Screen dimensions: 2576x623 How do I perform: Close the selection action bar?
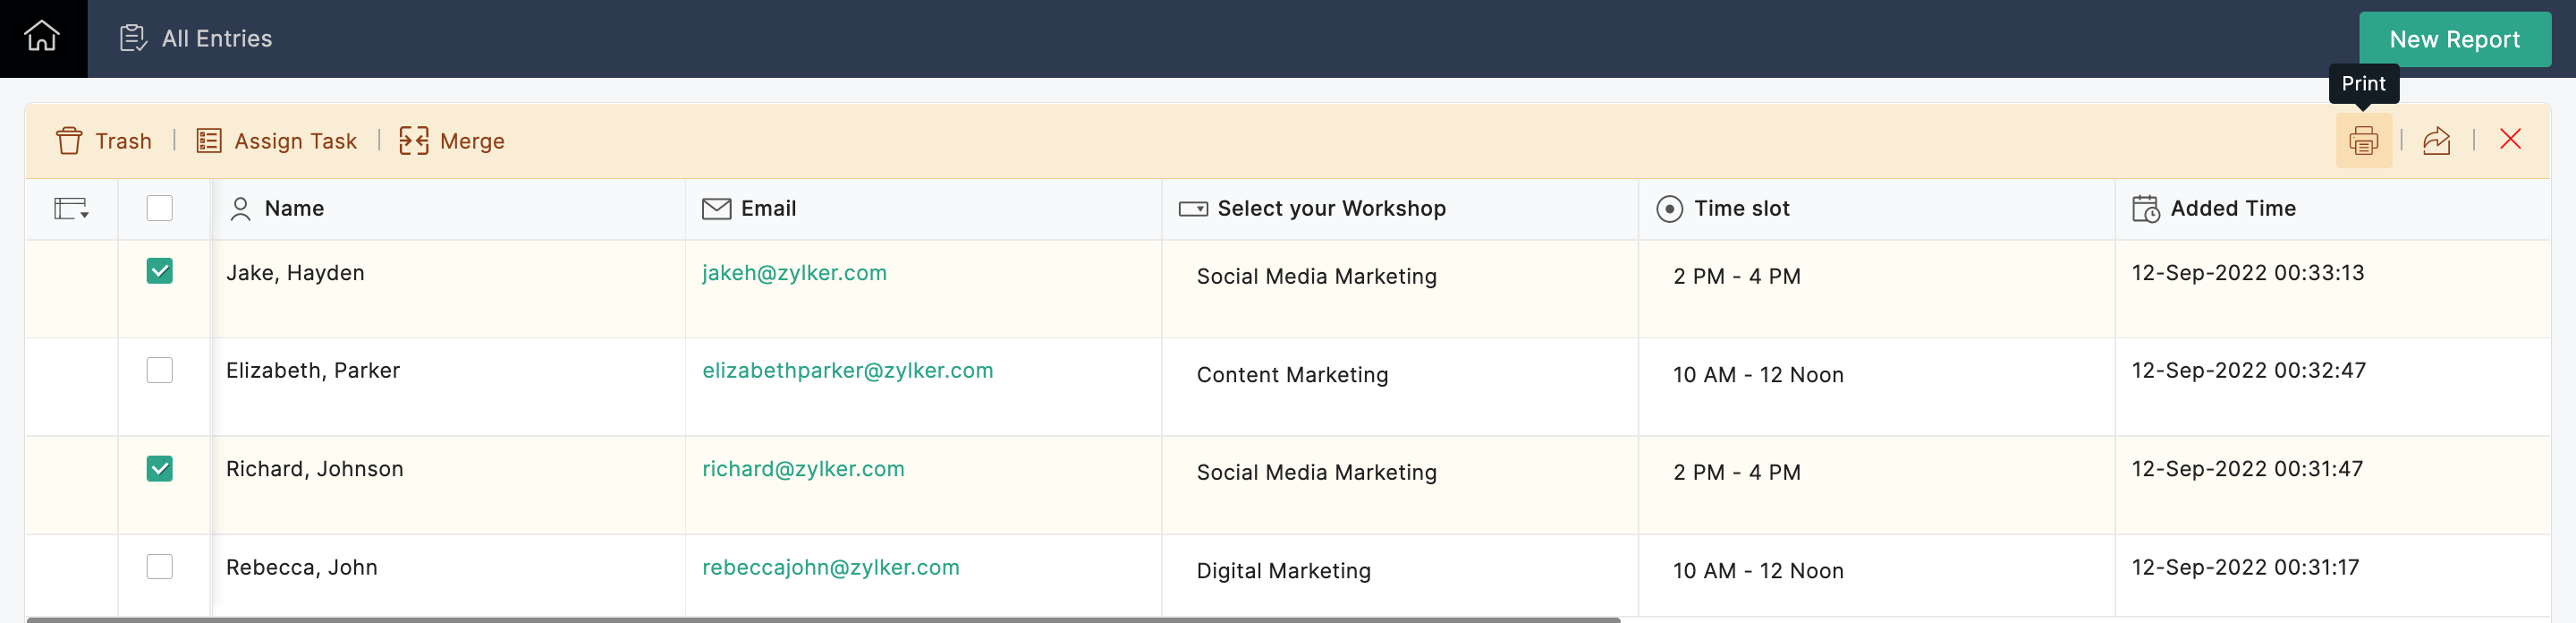pyautogui.click(x=2510, y=139)
